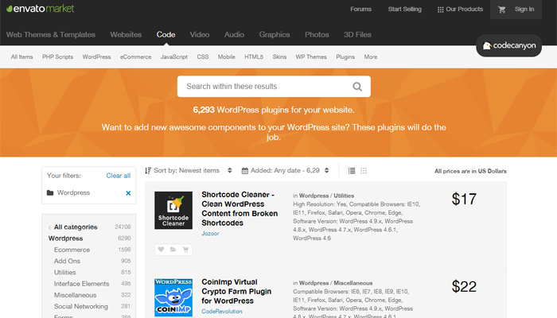Screen dimensions: 557x318
Task: Select JavaScript in sub navigation
Action: [174, 56]
